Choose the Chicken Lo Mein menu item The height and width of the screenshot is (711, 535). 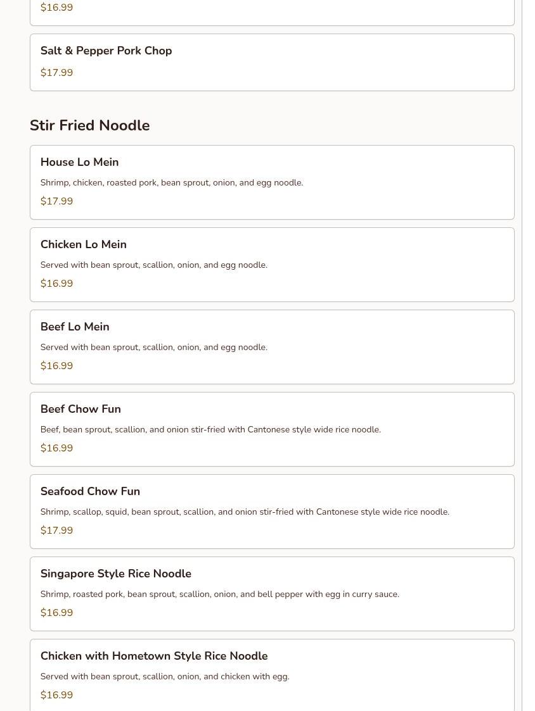(x=83, y=245)
